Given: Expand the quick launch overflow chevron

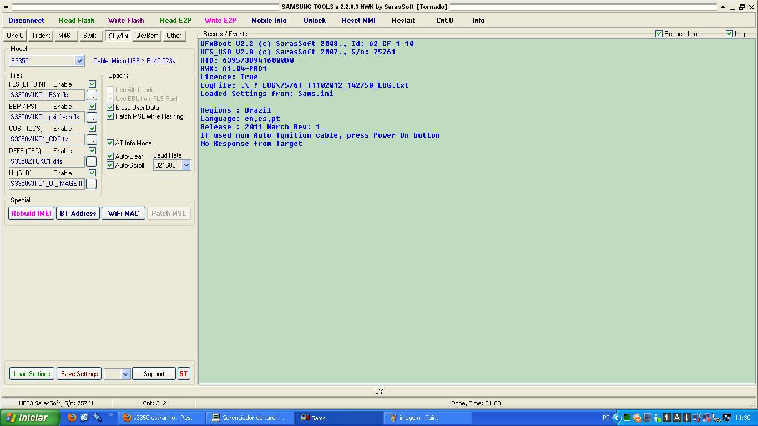Looking at the screenshot, I should click(x=110, y=415).
